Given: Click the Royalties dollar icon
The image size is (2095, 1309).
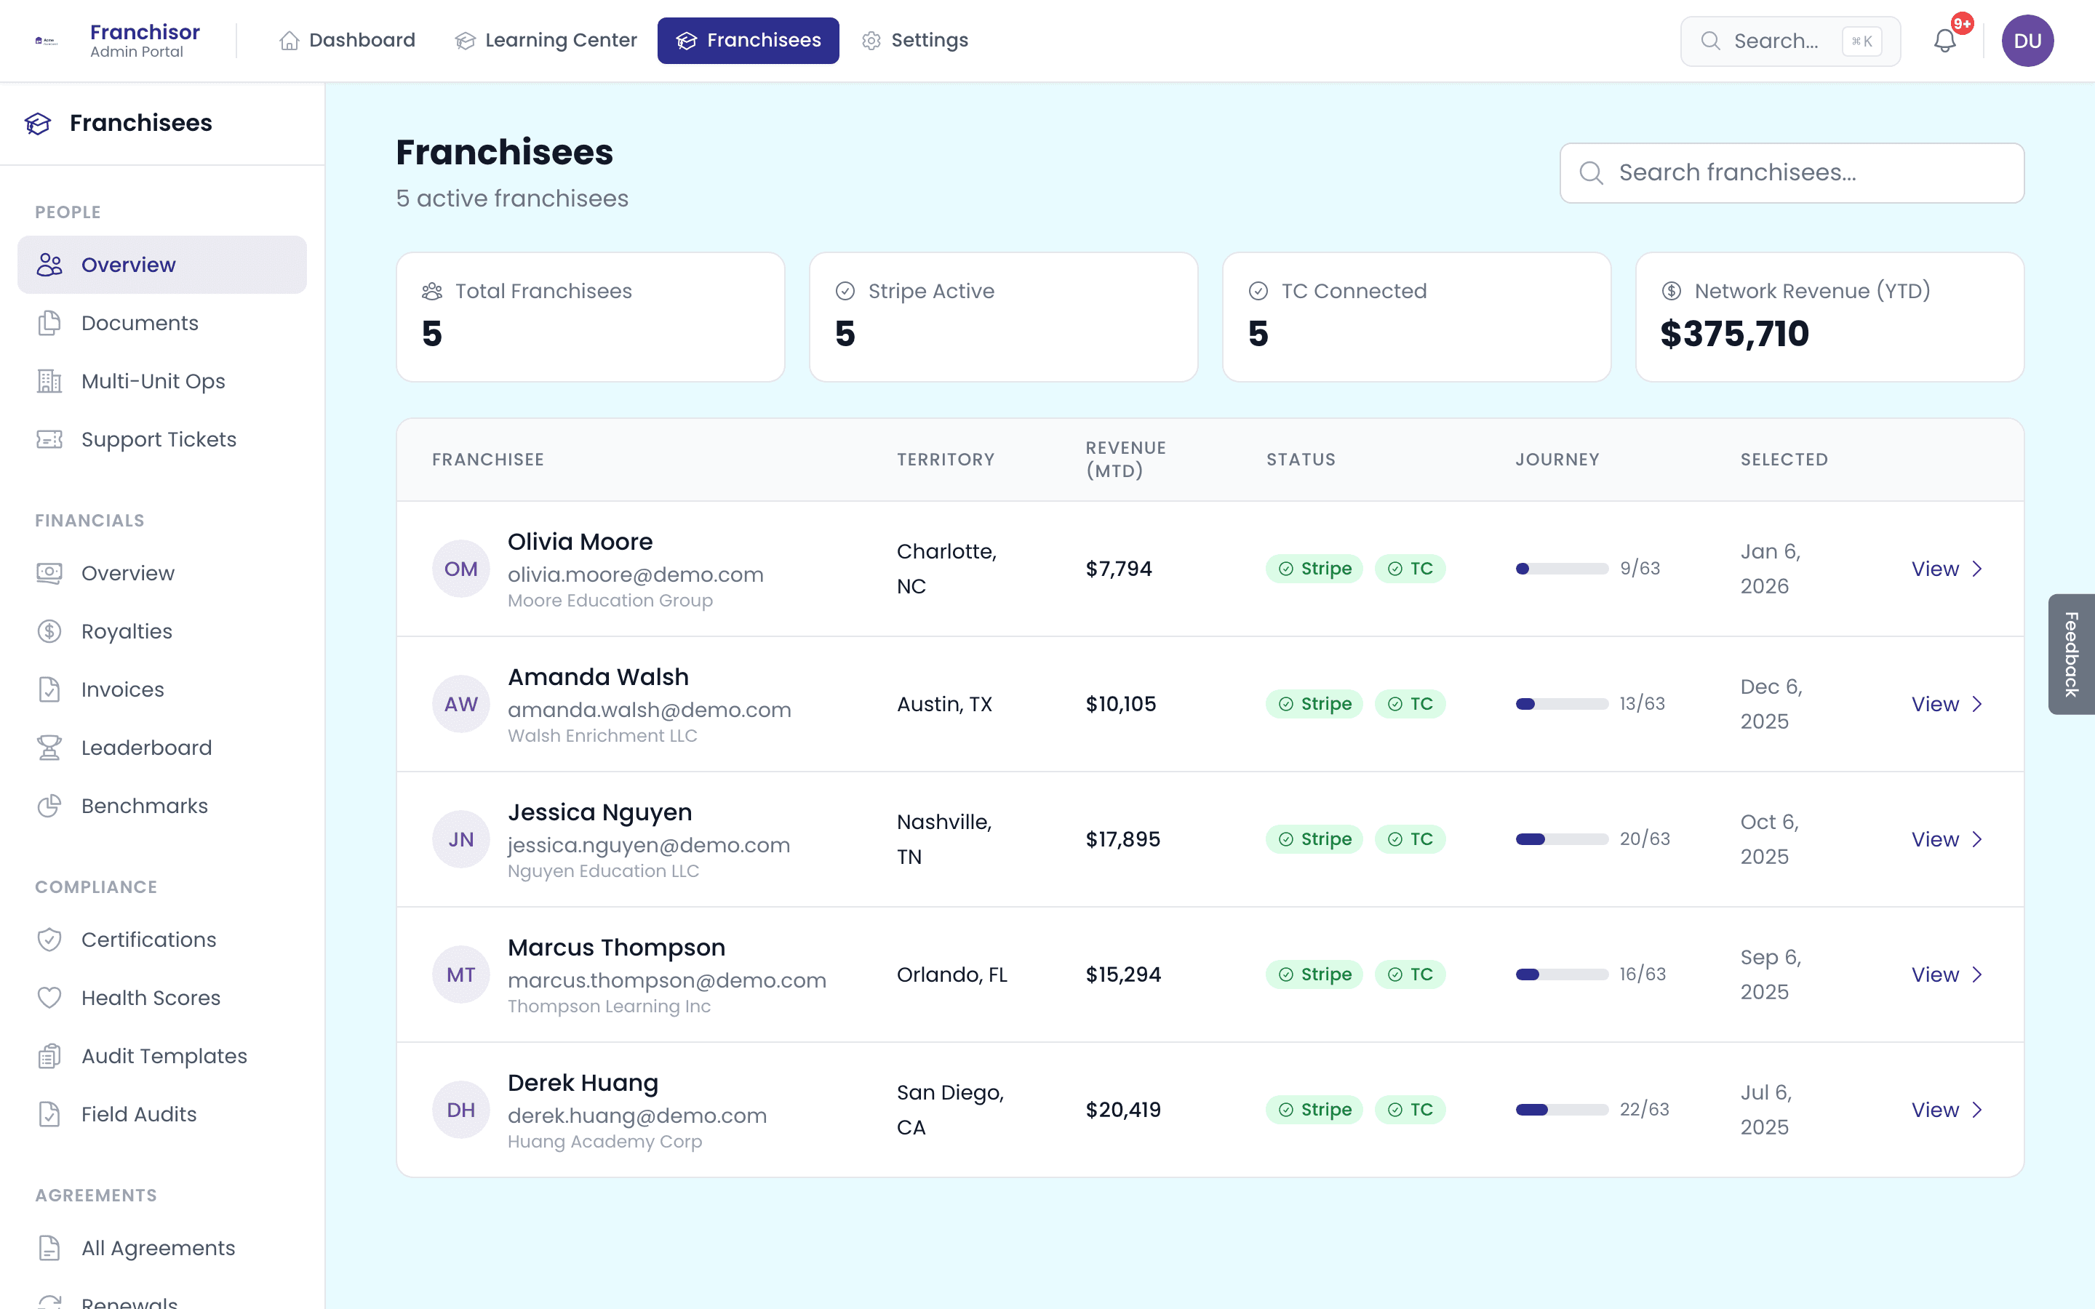Looking at the screenshot, I should [x=49, y=631].
